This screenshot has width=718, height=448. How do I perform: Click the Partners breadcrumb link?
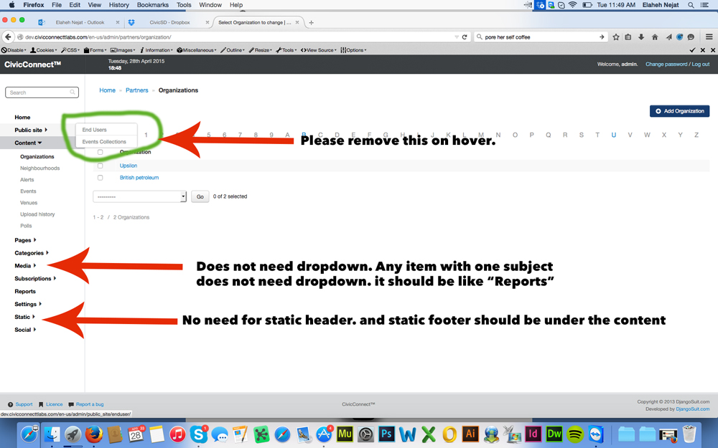pyautogui.click(x=137, y=90)
